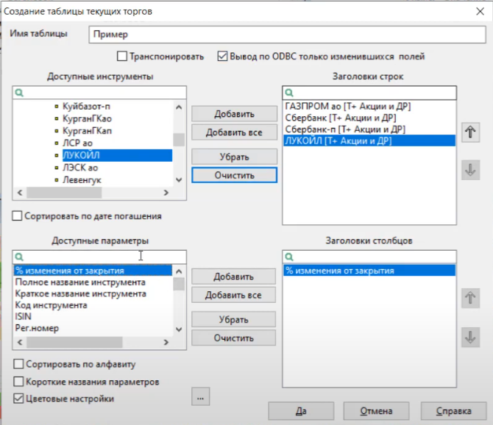This screenshot has width=493, height=425.
Task: Click the move-up arrow beside row headers
Action: point(469,132)
